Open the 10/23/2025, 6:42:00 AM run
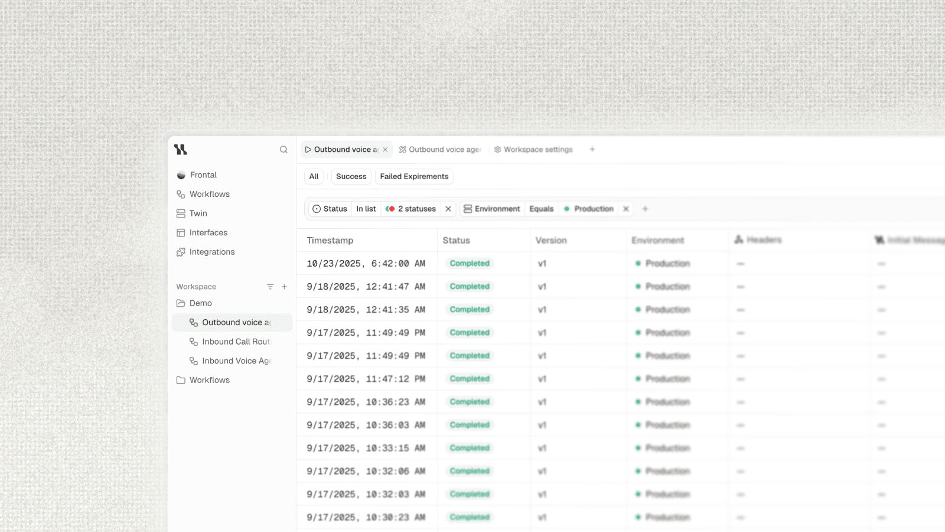Image resolution: width=945 pixels, height=532 pixels. 620,264
